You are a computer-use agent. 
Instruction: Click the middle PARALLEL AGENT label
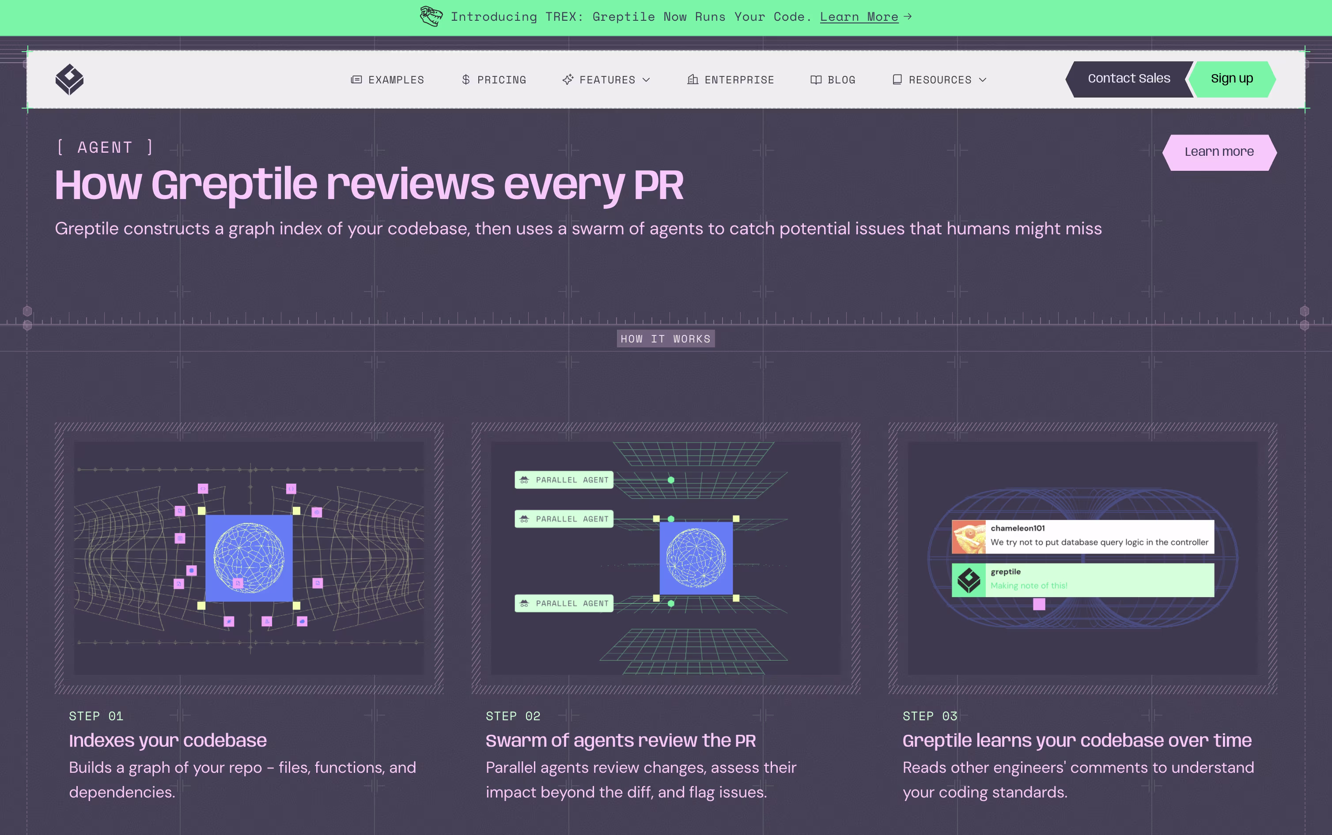(564, 519)
